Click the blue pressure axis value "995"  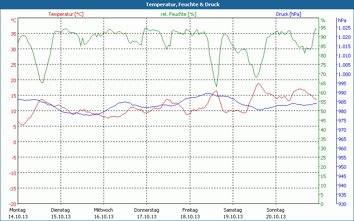tap(342, 84)
